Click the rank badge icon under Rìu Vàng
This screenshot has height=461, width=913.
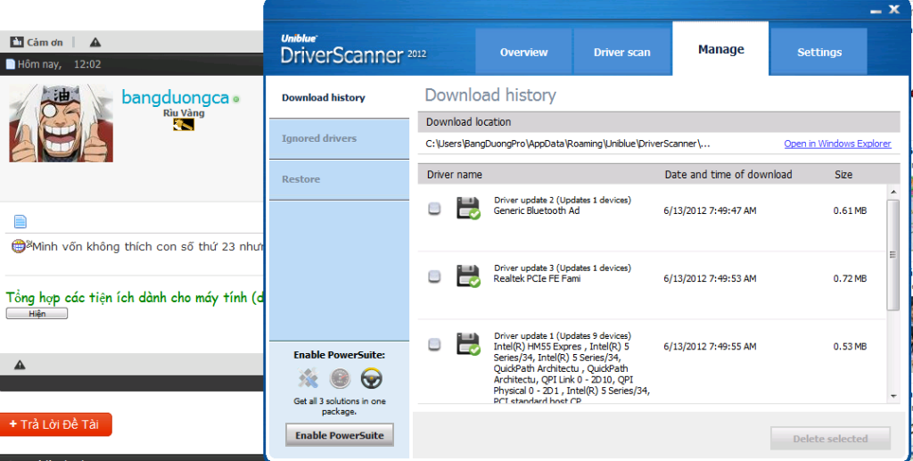coord(184,125)
